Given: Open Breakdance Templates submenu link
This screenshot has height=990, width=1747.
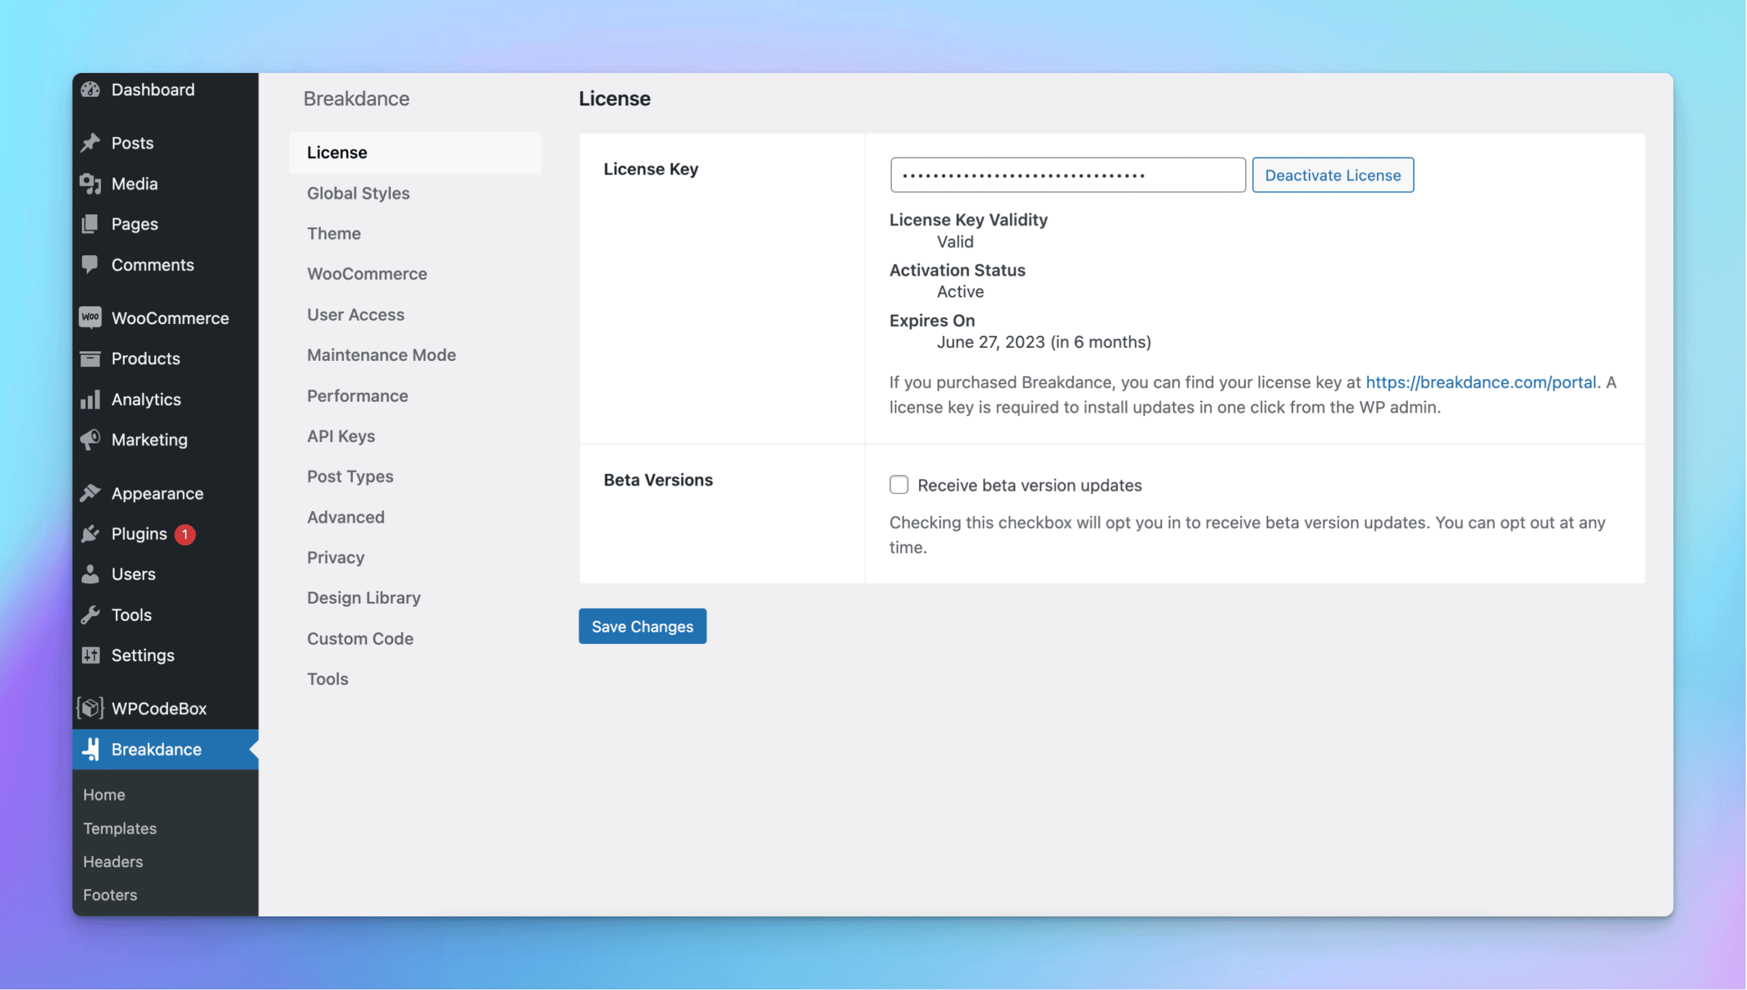Looking at the screenshot, I should pos(120,828).
